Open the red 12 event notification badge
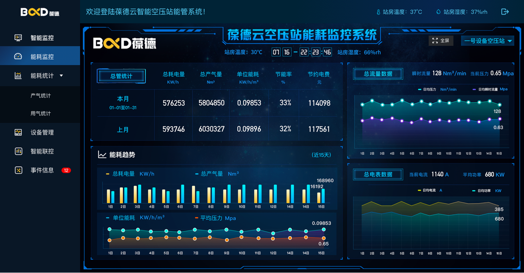The width and height of the screenshot is (524, 273). point(66,170)
